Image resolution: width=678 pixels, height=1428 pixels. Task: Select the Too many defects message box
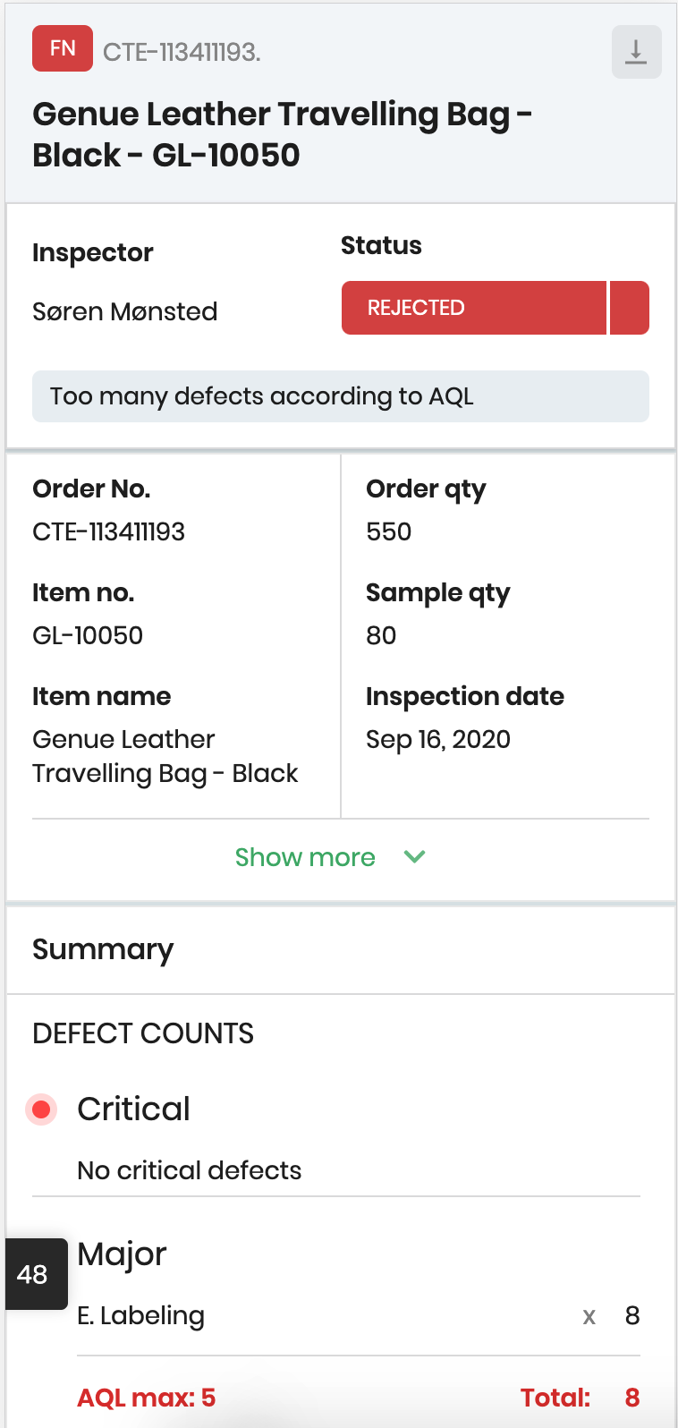341,395
